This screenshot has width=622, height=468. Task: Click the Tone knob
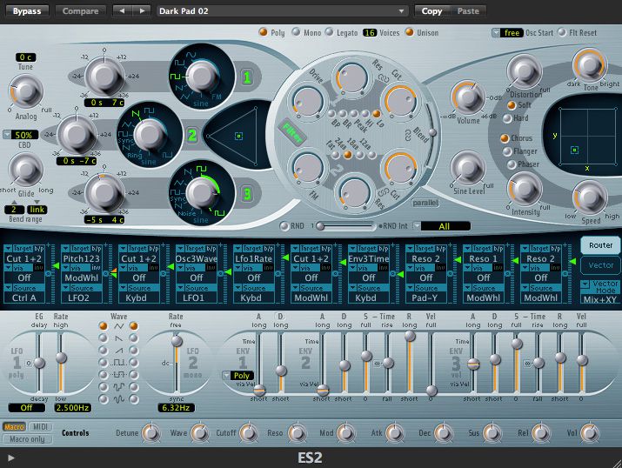pos(590,64)
